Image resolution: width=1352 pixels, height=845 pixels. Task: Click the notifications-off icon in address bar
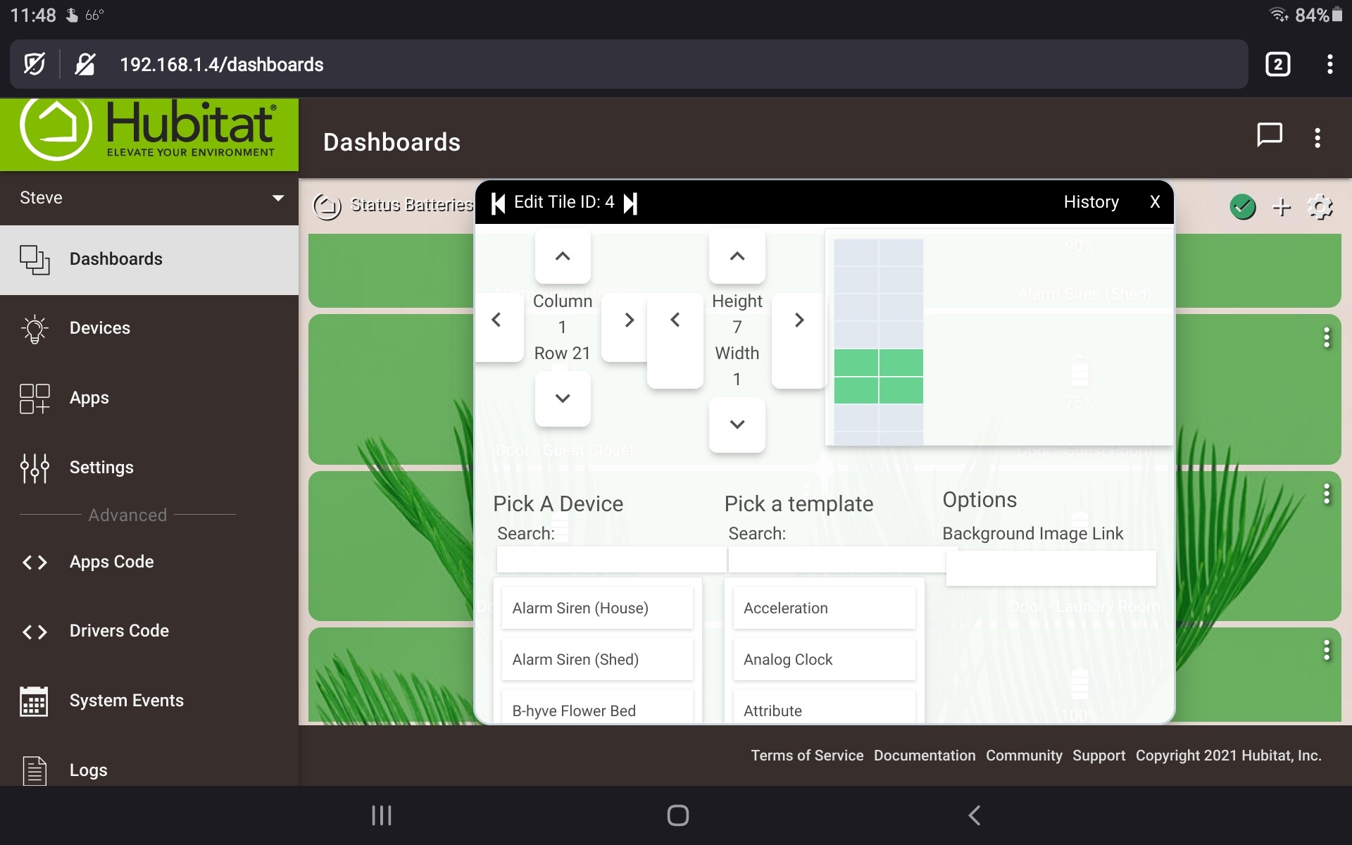[85, 64]
